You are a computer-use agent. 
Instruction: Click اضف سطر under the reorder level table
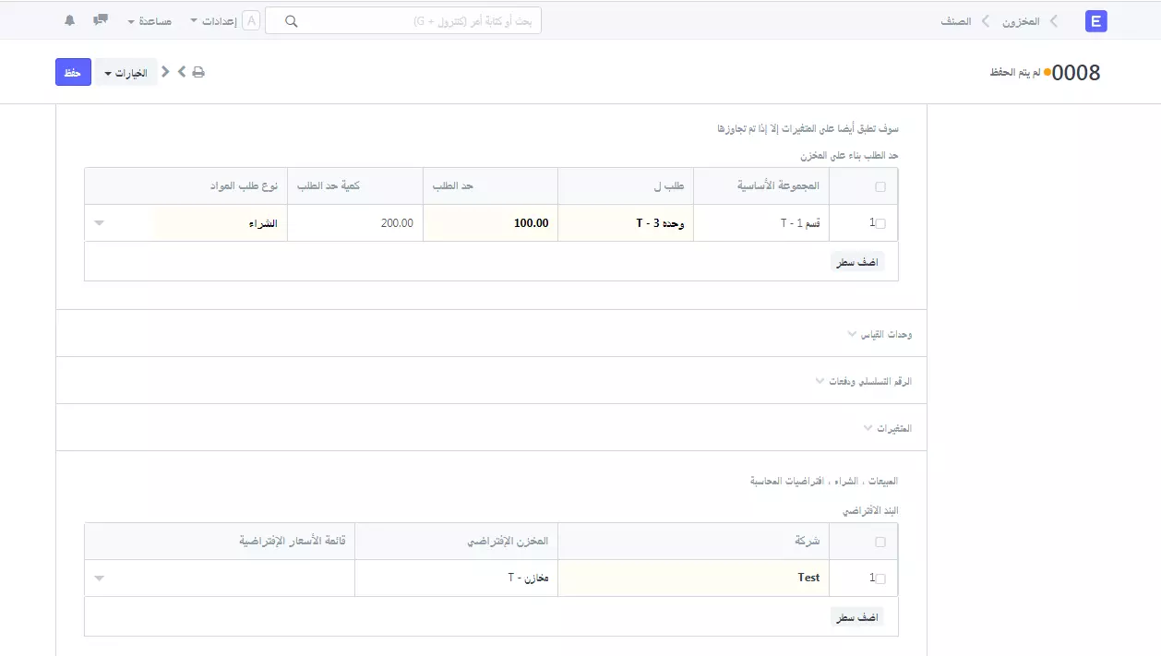pyautogui.click(x=856, y=262)
